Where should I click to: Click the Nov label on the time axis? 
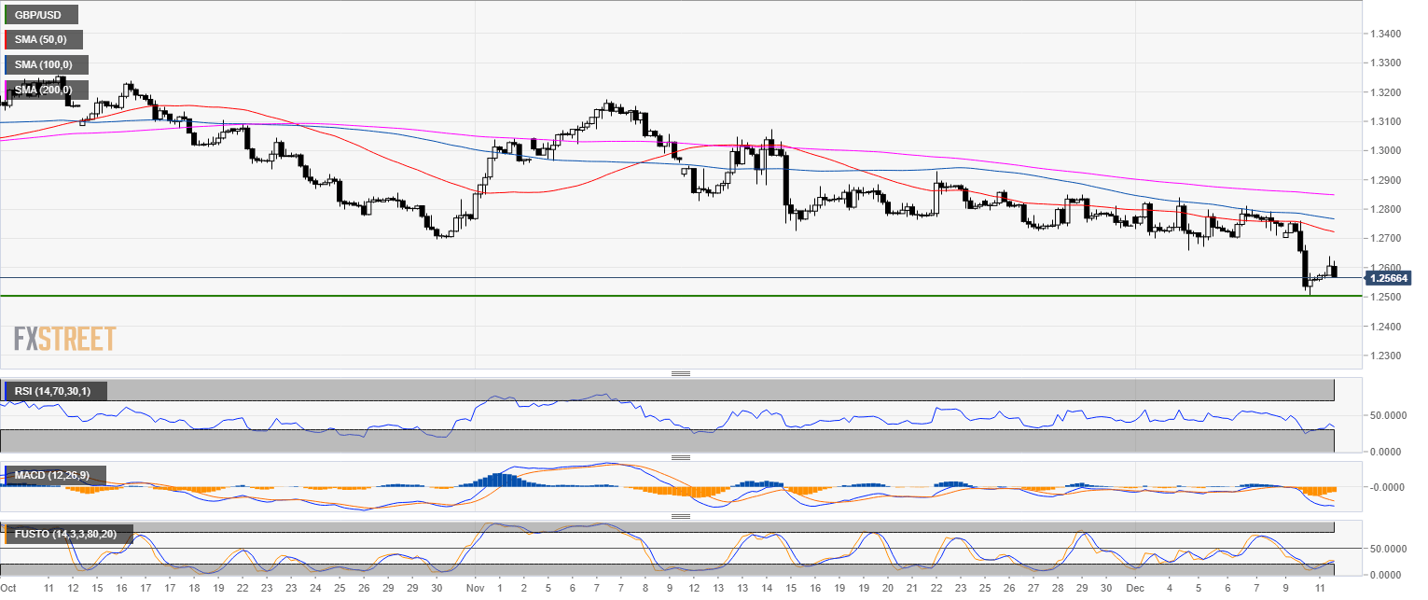475,589
